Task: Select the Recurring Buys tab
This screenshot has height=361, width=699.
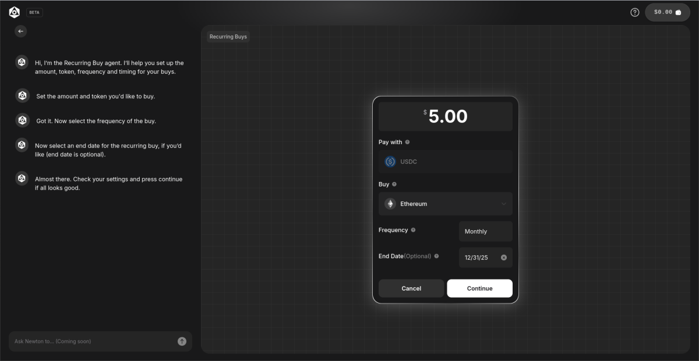Action: pyautogui.click(x=228, y=36)
